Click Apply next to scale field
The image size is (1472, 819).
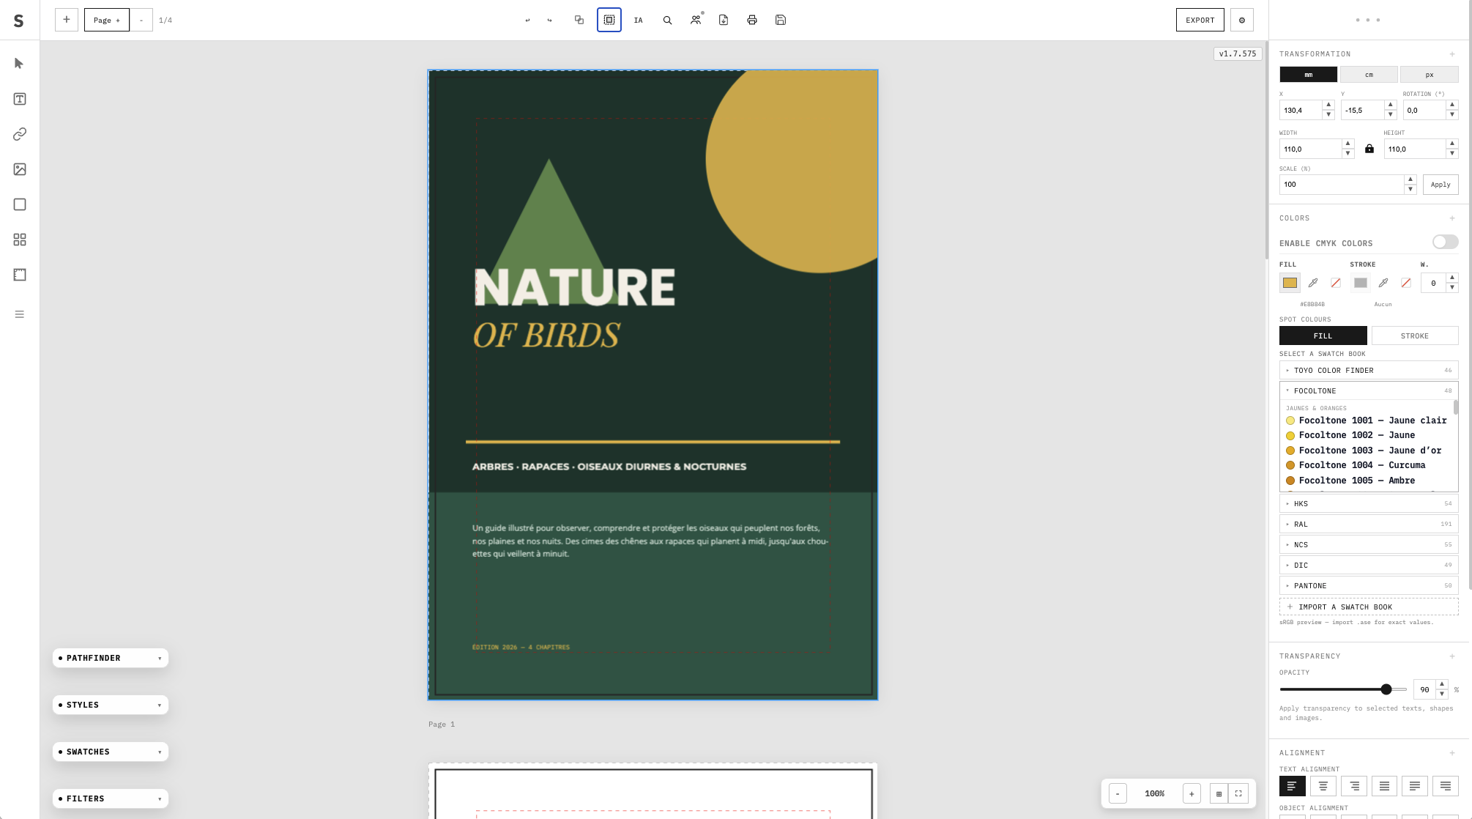click(x=1441, y=185)
